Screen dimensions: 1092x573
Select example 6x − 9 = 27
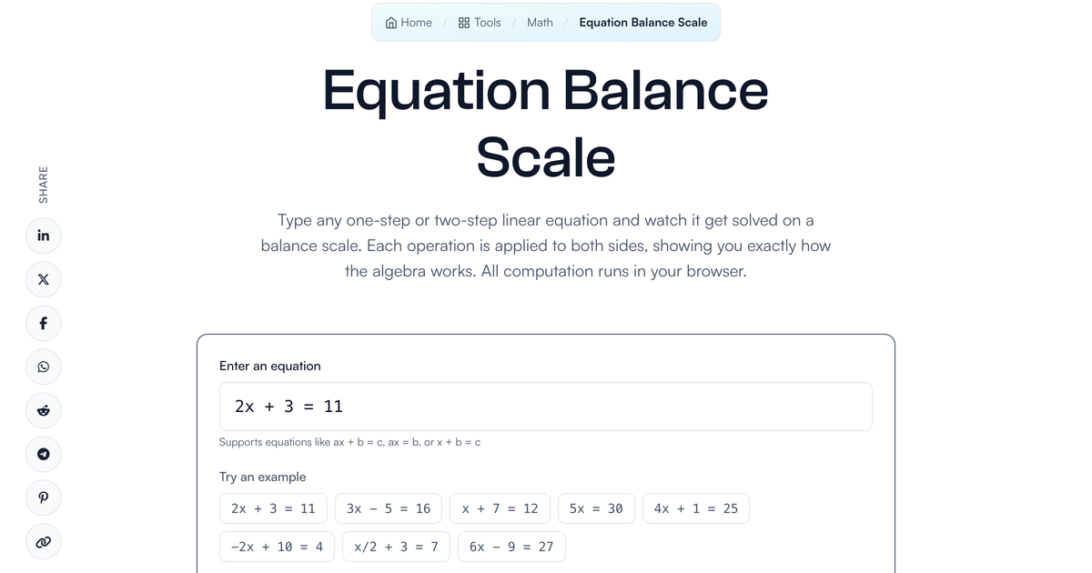pos(511,547)
